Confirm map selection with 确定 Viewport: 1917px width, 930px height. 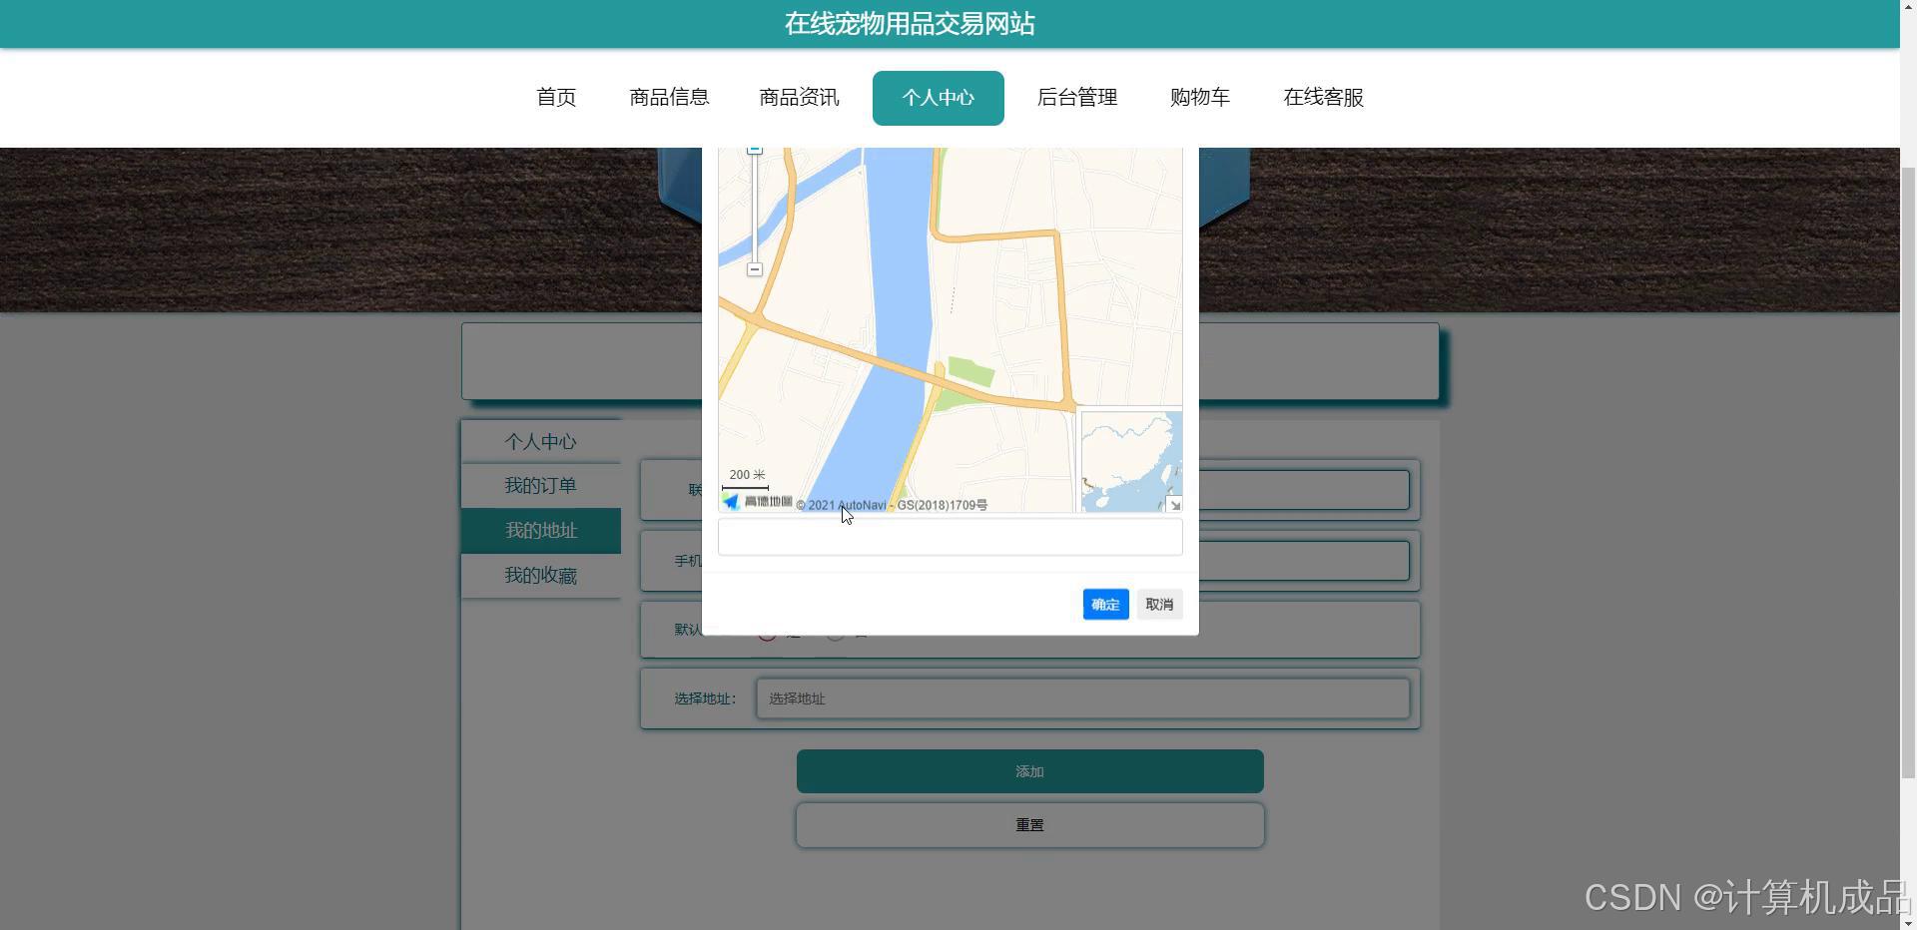1105,604
